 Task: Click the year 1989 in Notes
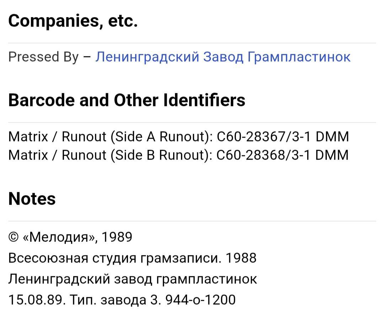coord(117,237)
